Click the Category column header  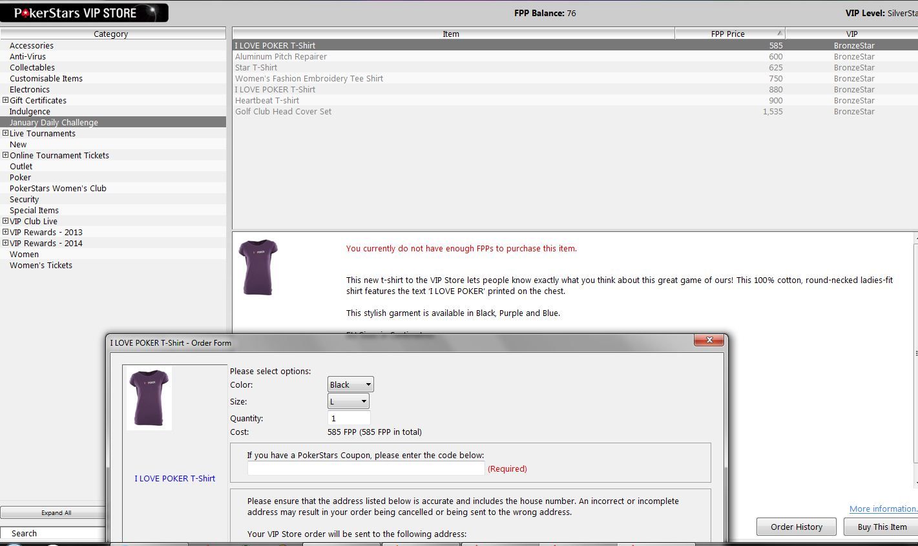(x=112, y=34)
